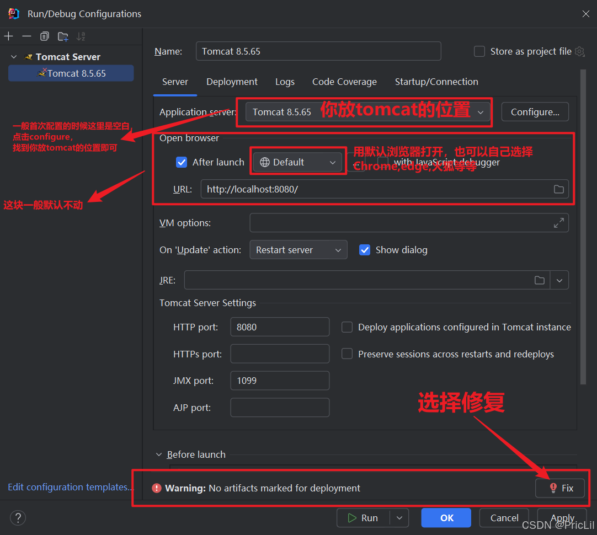Uncheck Show dialog for Update action
Viewport: 597px width, 535px height.
click(365, 249)
